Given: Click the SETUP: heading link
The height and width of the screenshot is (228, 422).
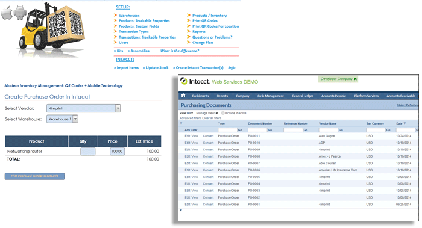Looking at the screenshot, I should (x=123, y=7).
